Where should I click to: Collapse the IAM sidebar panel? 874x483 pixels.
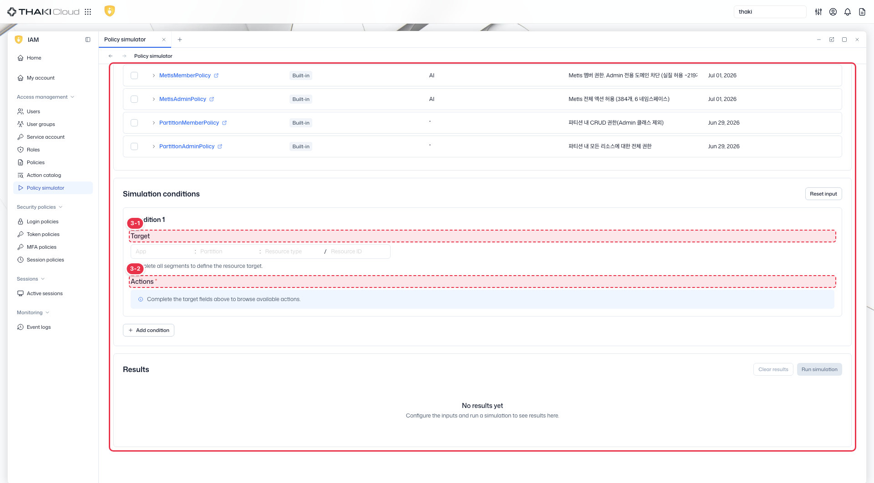[x=88, y=40]
